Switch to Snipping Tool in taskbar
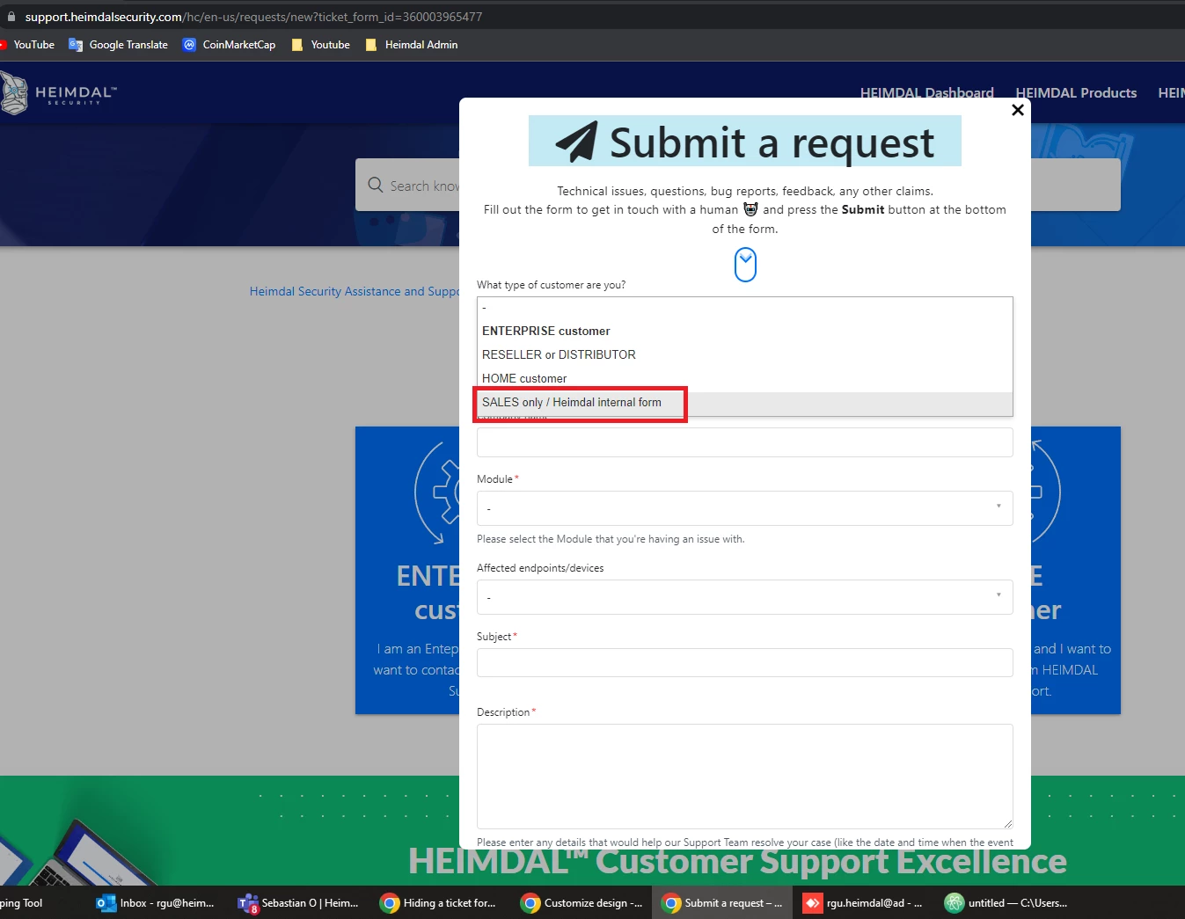The image size is (1185, 919). coord(22,903)
